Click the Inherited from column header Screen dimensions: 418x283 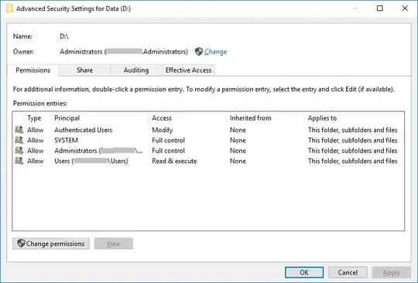point(251,118)
